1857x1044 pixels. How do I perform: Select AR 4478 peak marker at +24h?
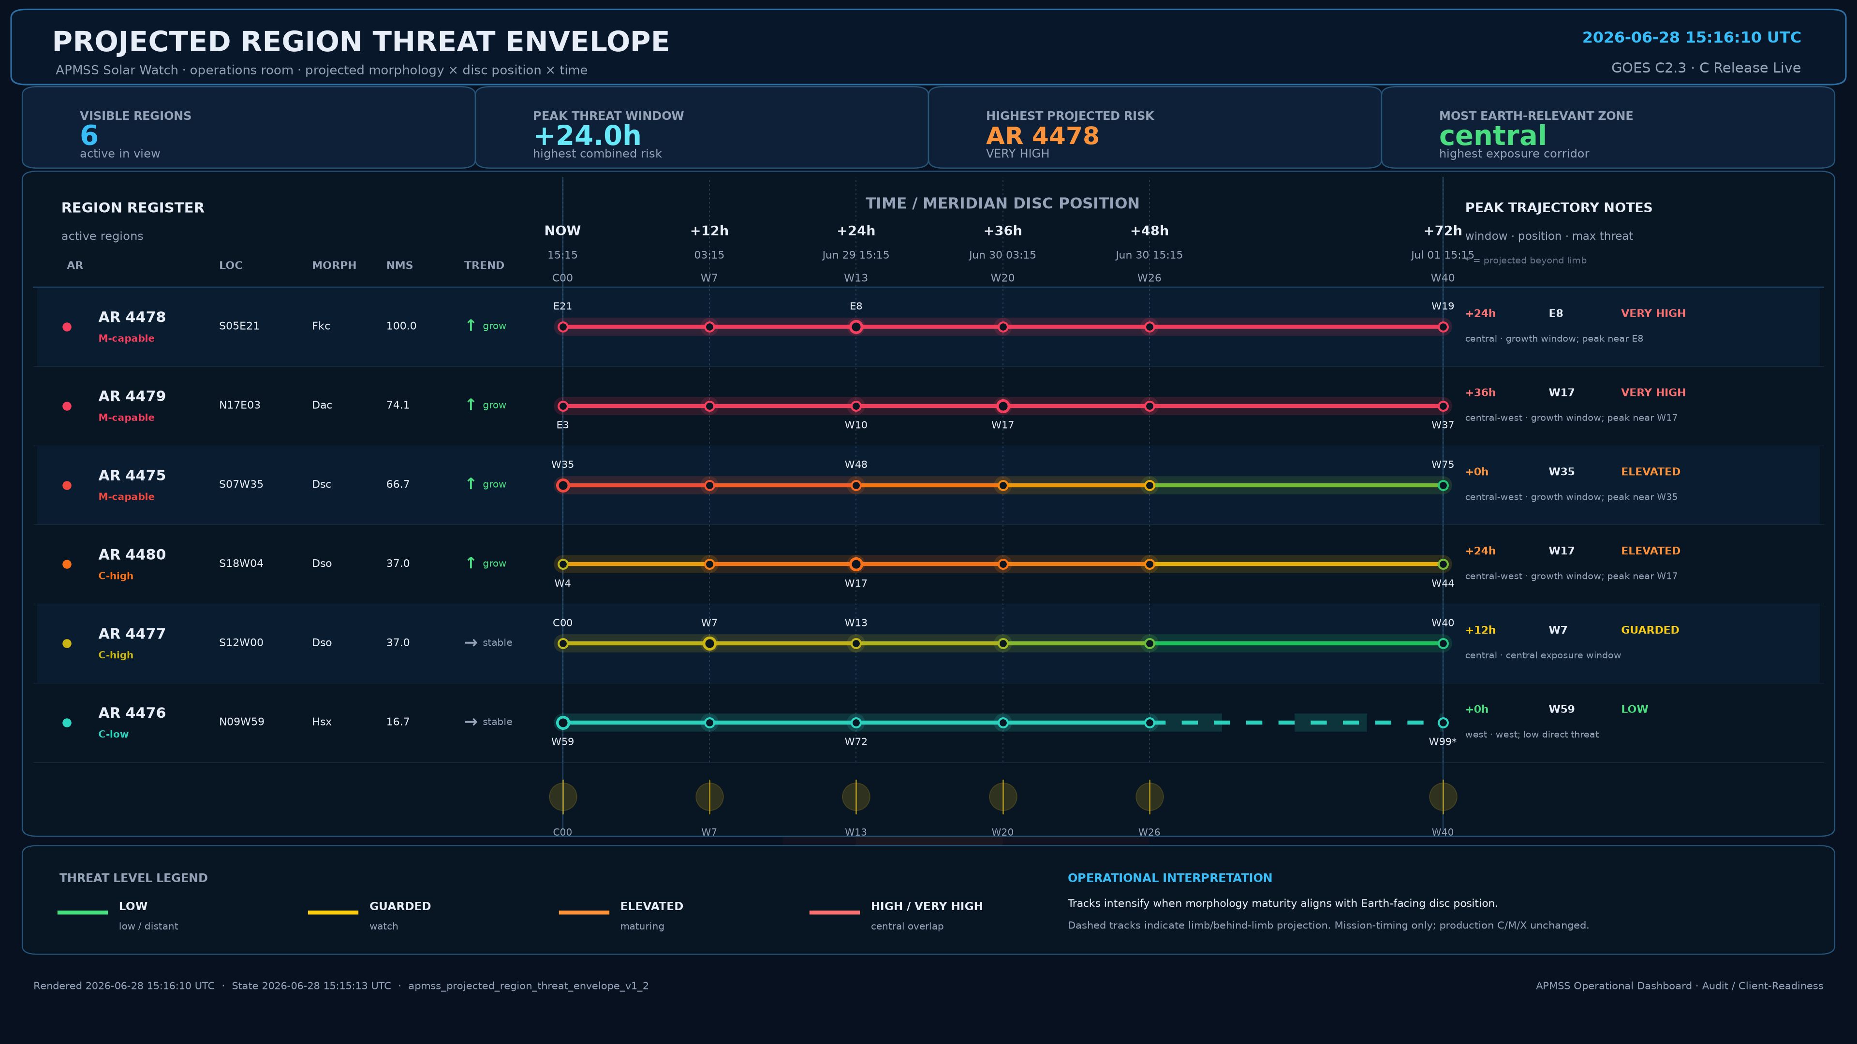coord(855,327)
